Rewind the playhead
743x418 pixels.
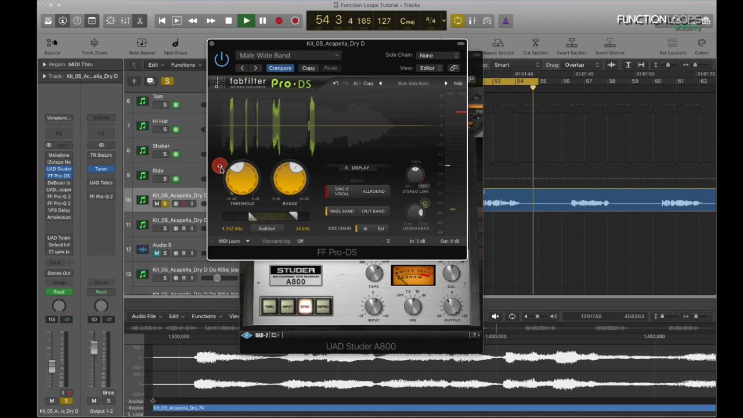pos(193,21)
